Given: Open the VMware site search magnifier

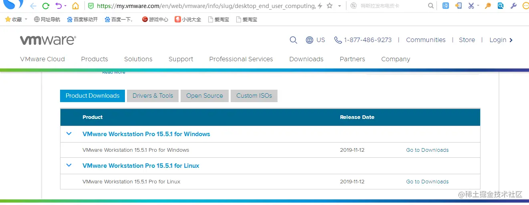Looking at the screenshot, I should point(293,40).
